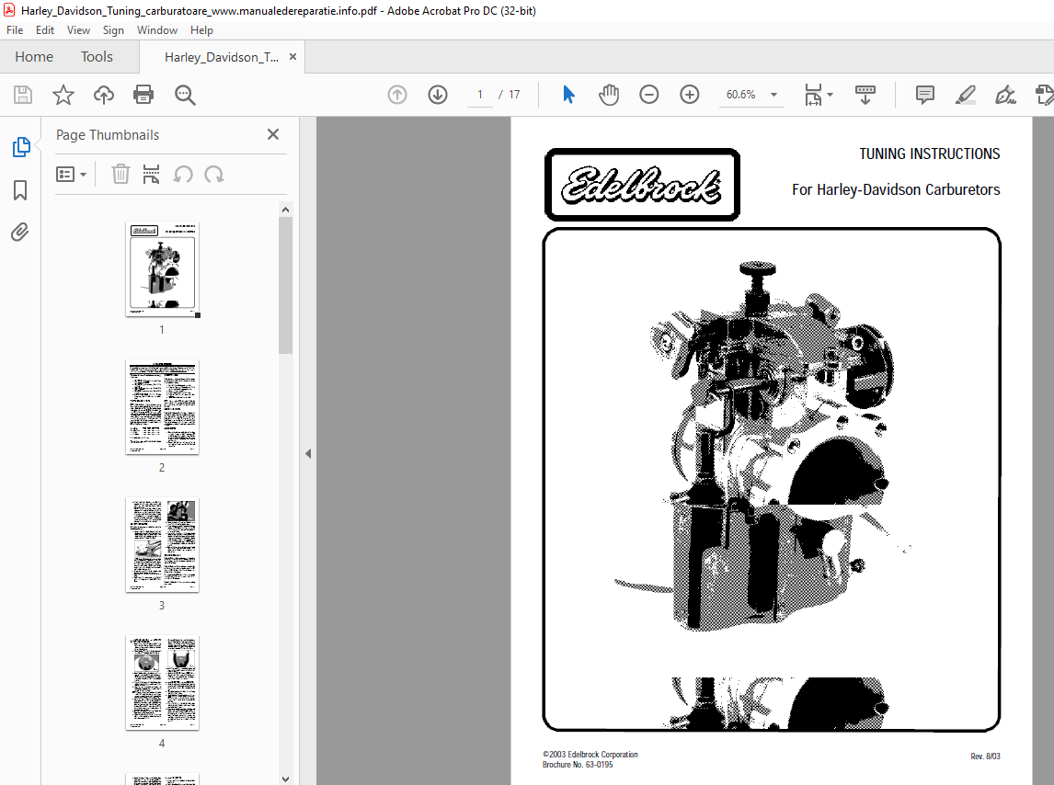The height and width of the screenshot is (785, 1054).
Task: Zoom in with plus button
Action: click(690, 95)
